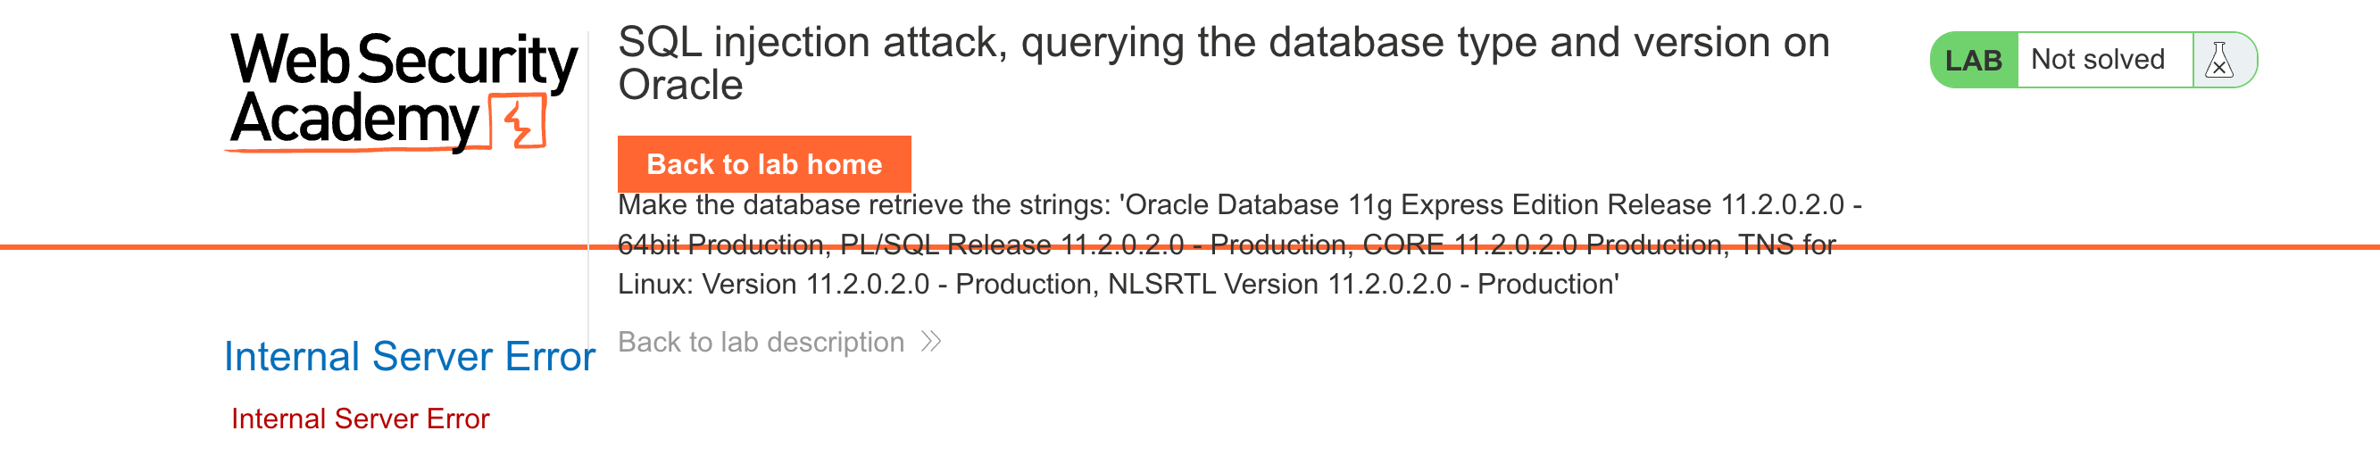Screen dimensions: 2380x464
Task: Click the red Internal Server Error message
Action: click(x=360, y=418)
